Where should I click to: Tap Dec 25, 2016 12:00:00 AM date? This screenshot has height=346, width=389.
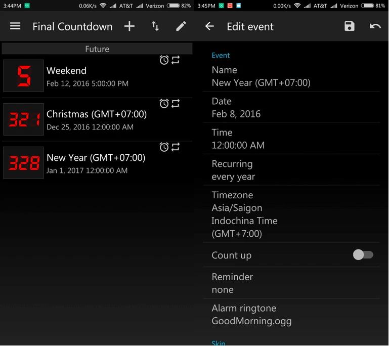click(x=90, y=127)
